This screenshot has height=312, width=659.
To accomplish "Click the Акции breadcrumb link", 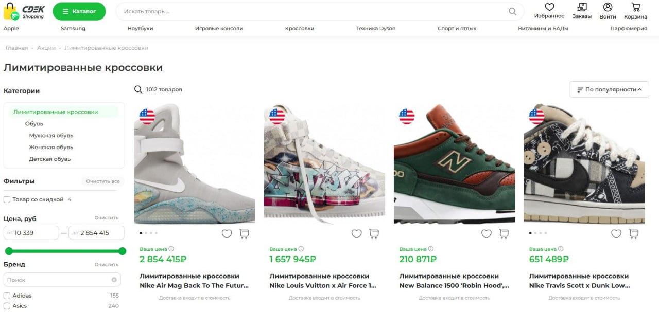I will tap(46, 48).
